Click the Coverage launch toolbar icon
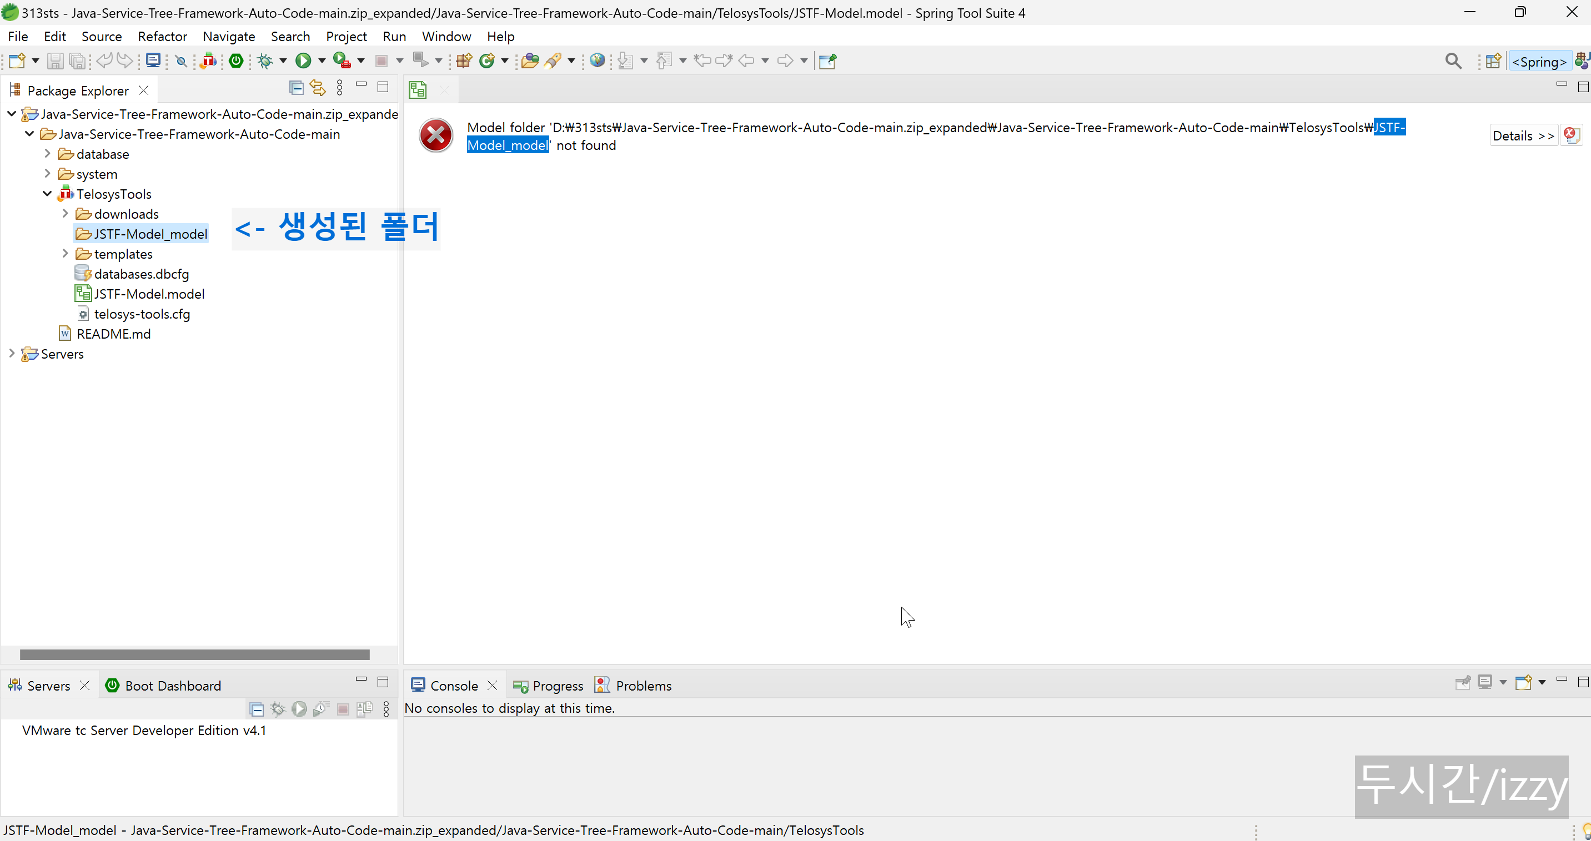1591x841 pixels. tap(342, 61)
